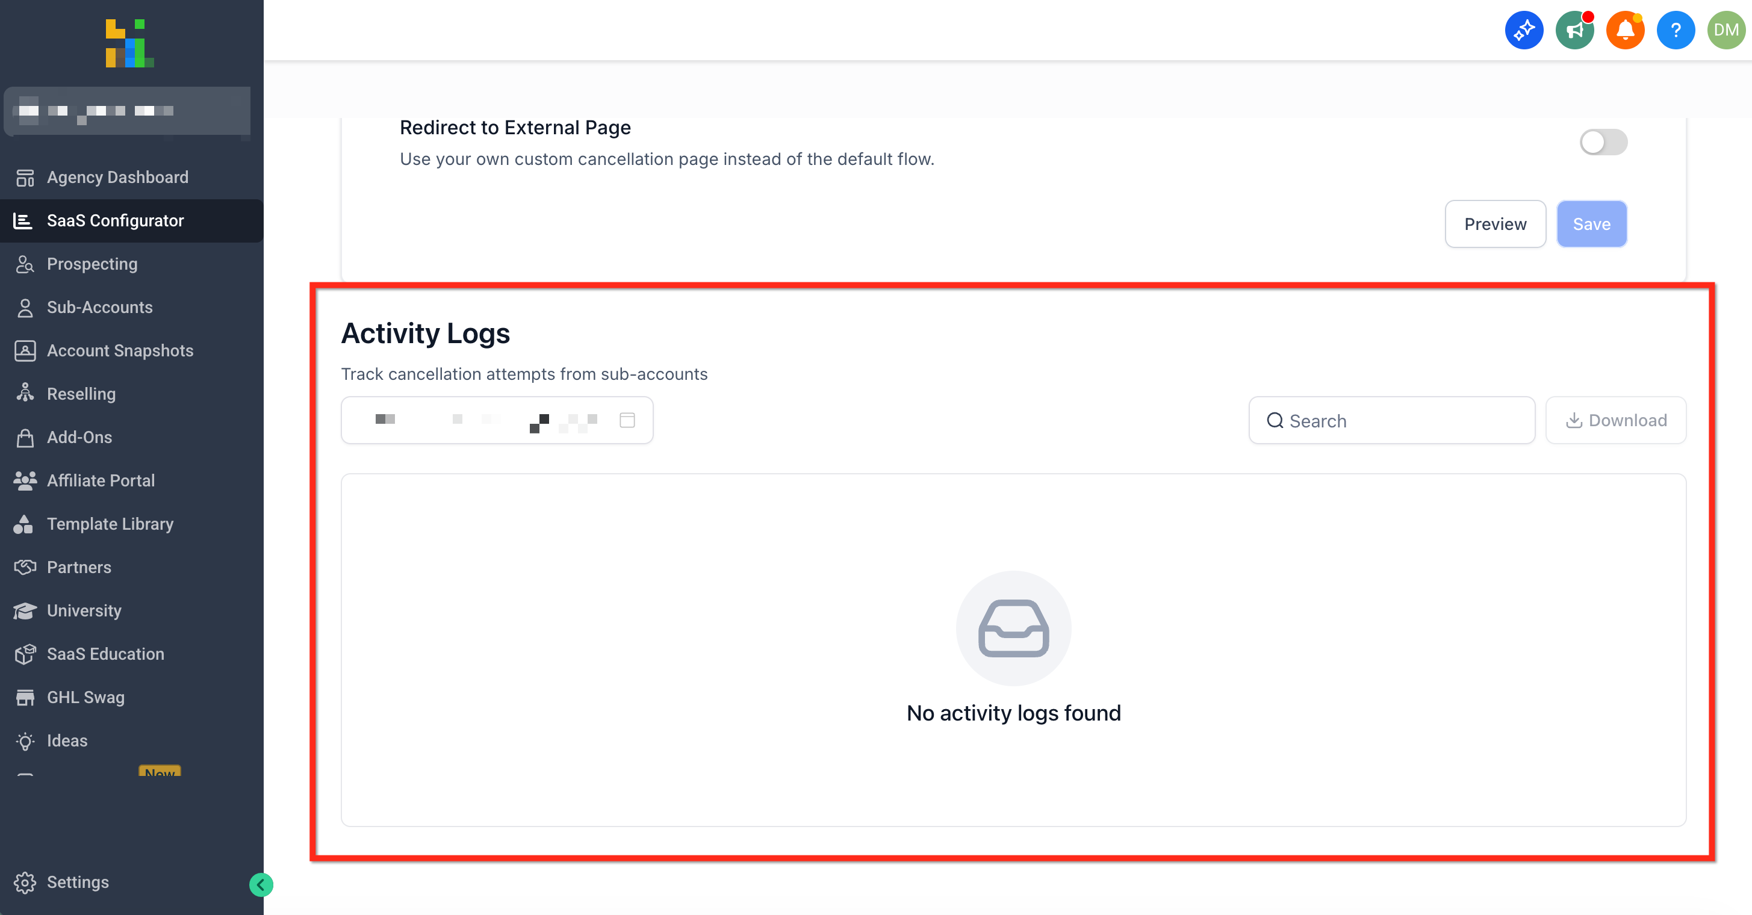Open the DM user avatar menu
Image resolution: width=1752 pixels, height=915 pixels.
pos(1726,30)
